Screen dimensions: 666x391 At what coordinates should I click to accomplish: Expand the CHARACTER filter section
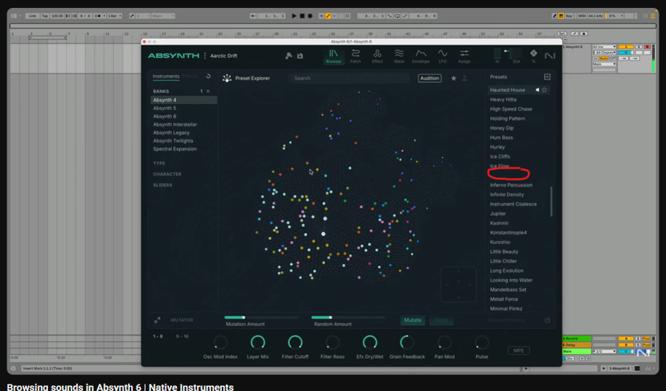pos(167,175)
